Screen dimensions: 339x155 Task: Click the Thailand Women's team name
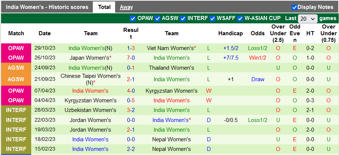tap(172, 68)
